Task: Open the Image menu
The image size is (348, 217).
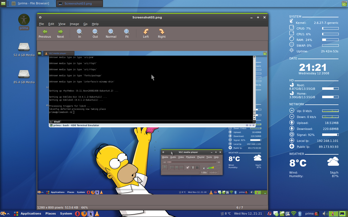Action: pos(74,24)
